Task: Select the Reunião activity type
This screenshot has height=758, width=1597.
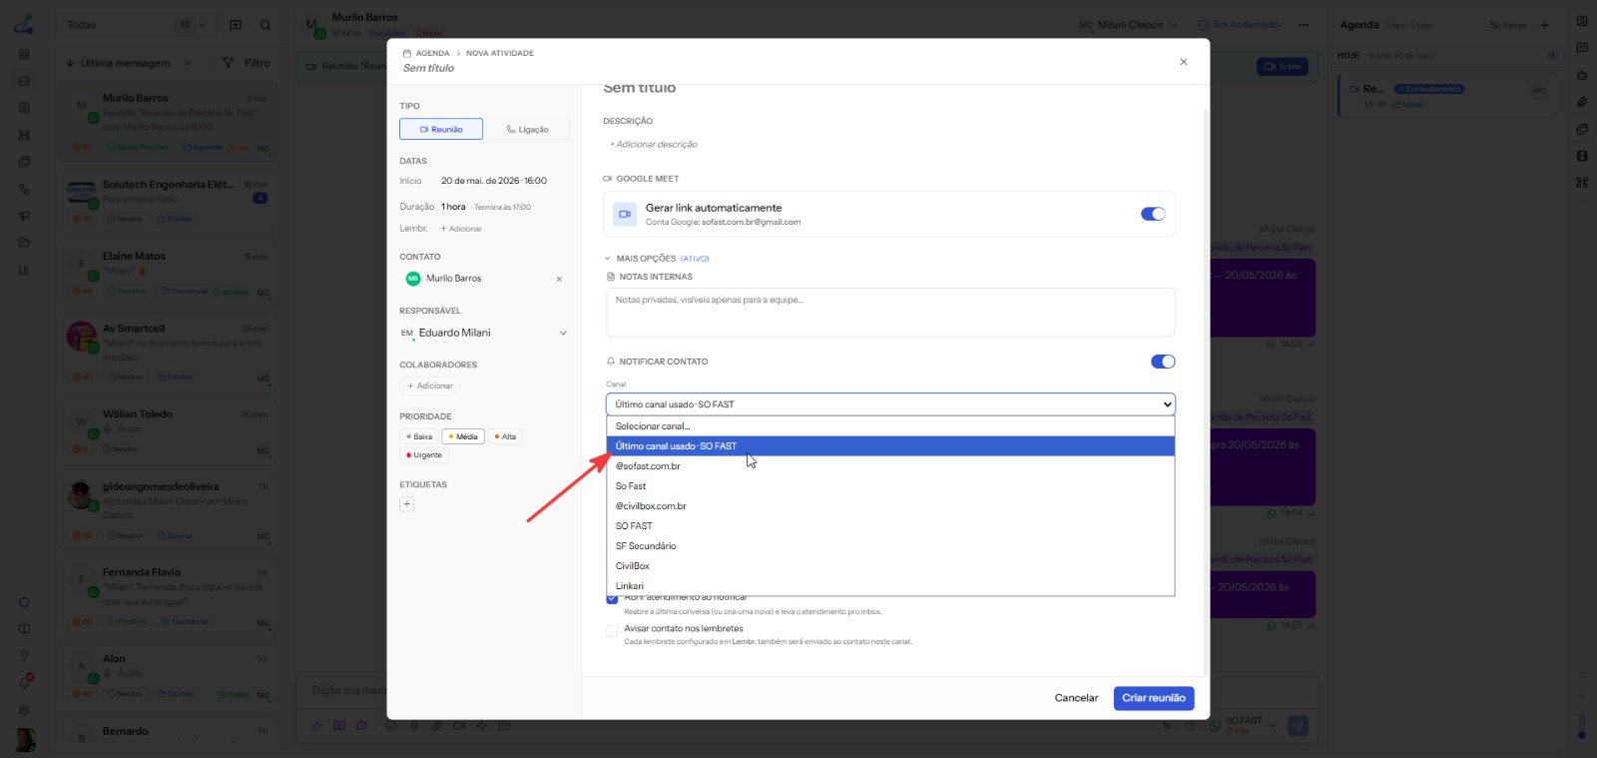Action: (x=441, y=129)
